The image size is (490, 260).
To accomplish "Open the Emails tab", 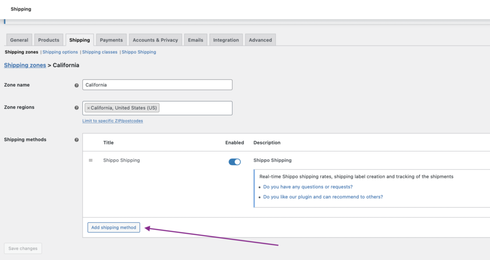I will point(195,40).
